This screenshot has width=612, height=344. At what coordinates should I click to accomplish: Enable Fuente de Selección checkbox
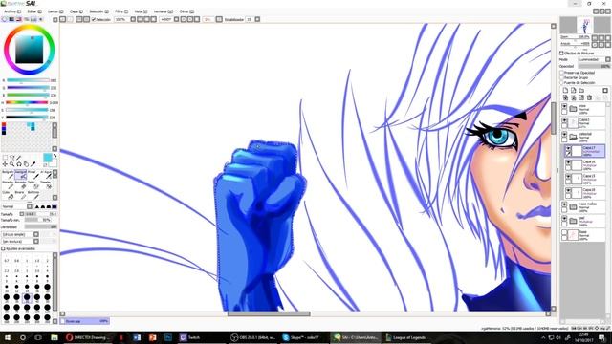pyautogui.click(x=562, y=83)
